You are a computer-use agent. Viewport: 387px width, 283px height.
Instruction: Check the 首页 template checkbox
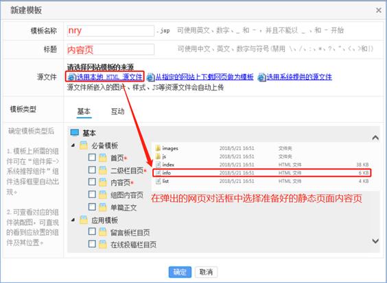[92, 158]
